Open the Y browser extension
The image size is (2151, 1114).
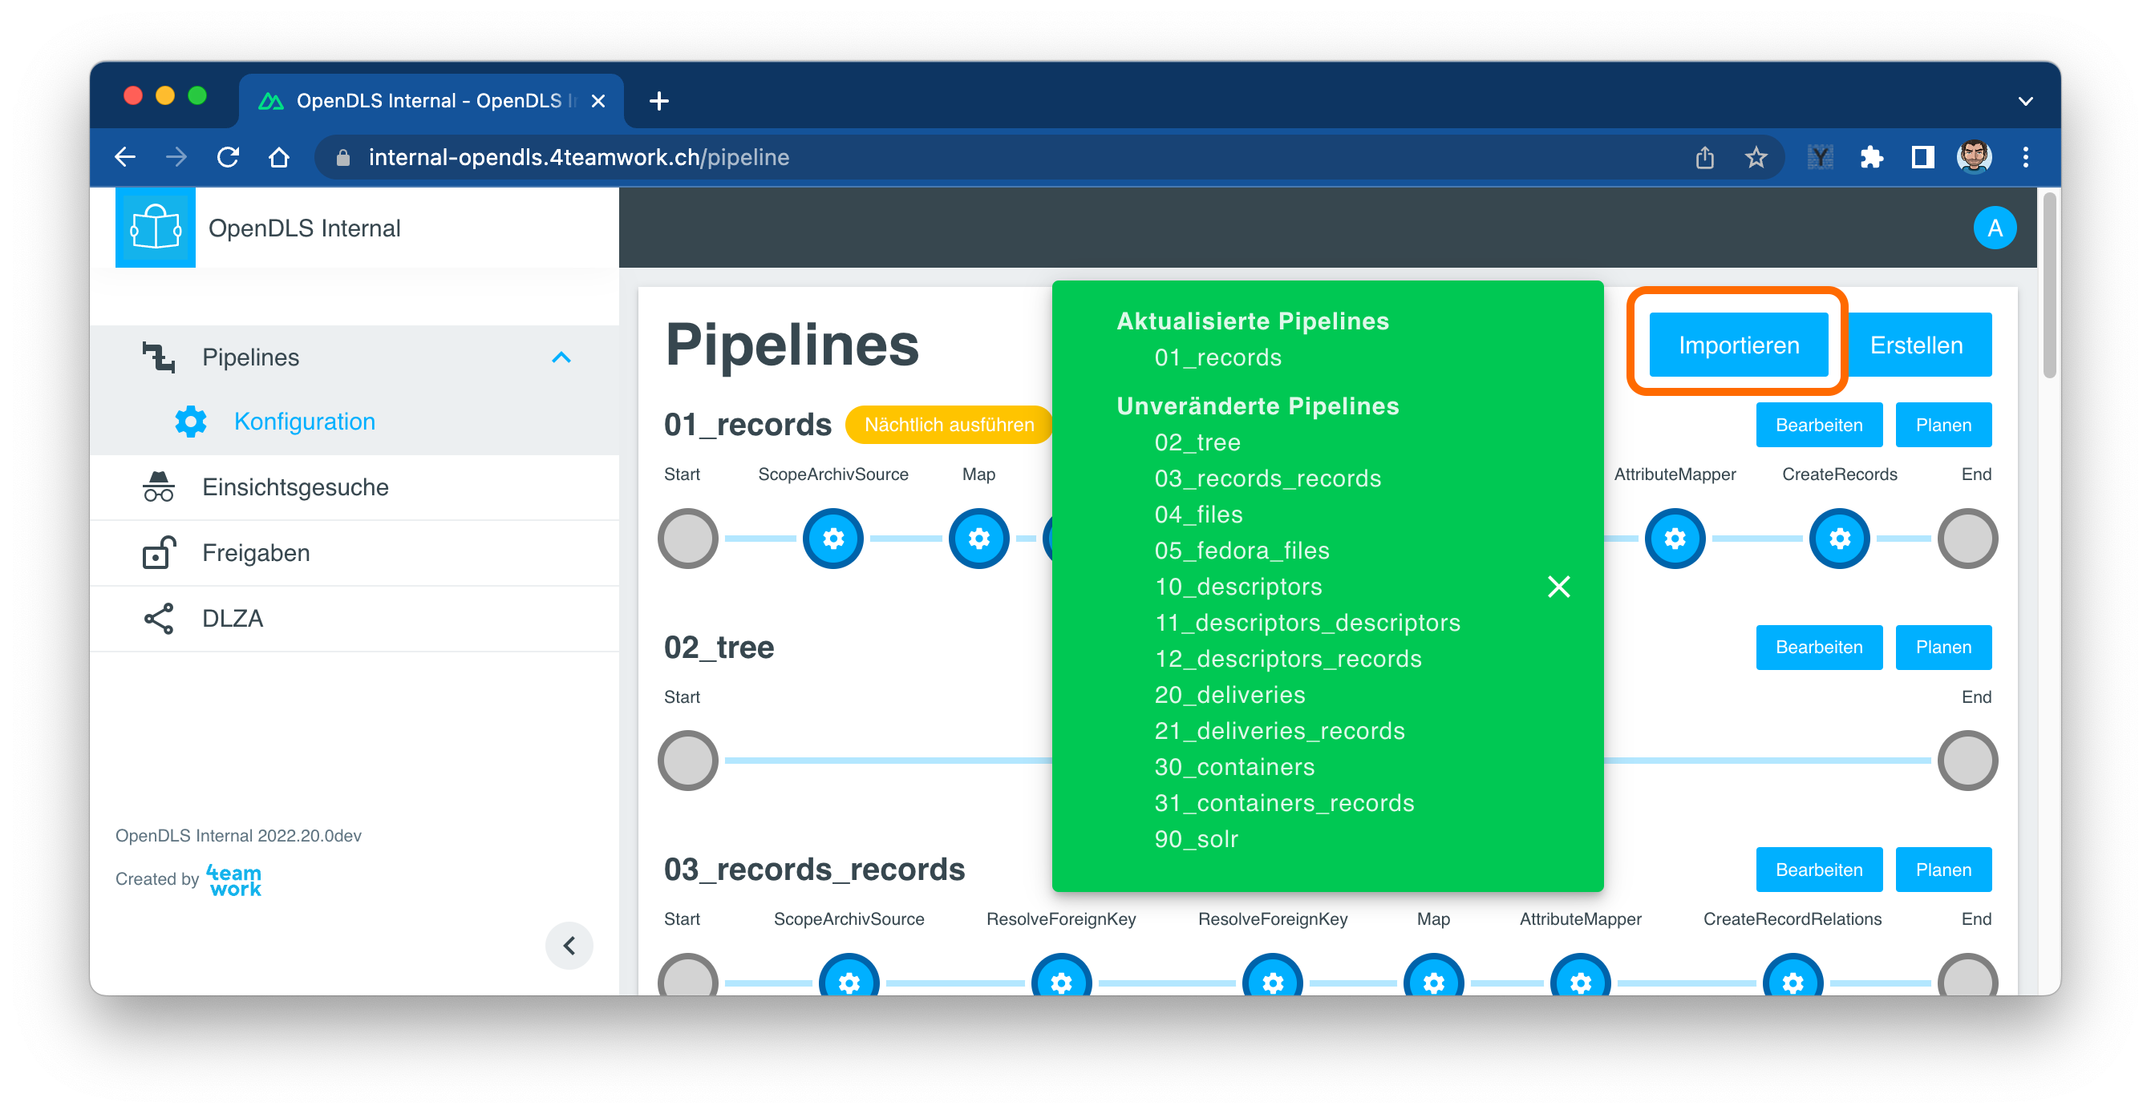coord(1821,157)
